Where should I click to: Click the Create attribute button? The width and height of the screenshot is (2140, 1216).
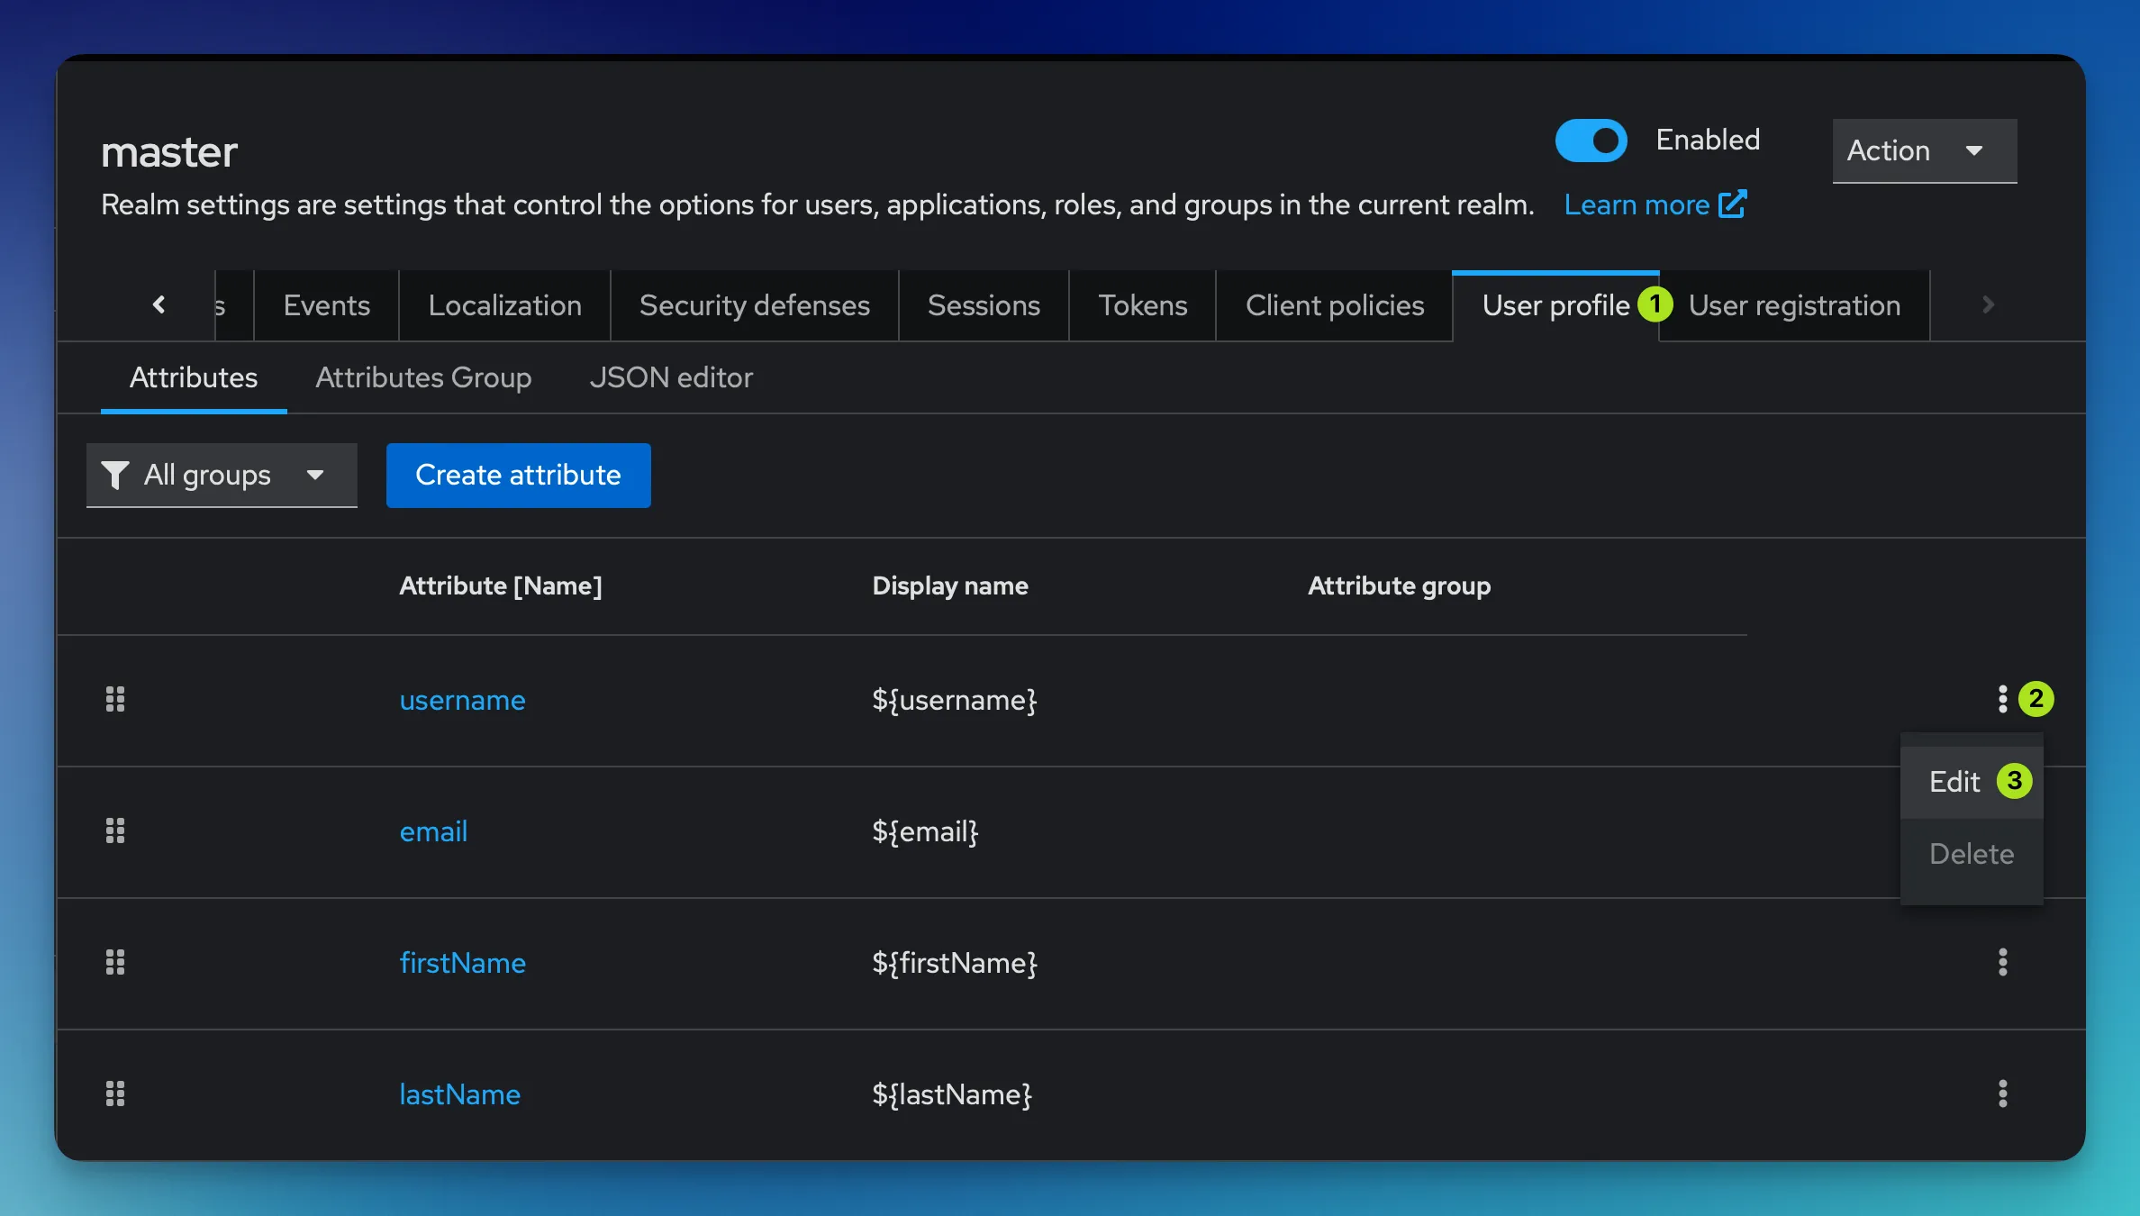tap(518, 475)
